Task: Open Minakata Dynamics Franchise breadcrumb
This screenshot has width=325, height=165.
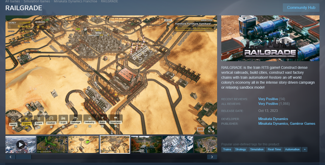Action: [x=75, y=1]
